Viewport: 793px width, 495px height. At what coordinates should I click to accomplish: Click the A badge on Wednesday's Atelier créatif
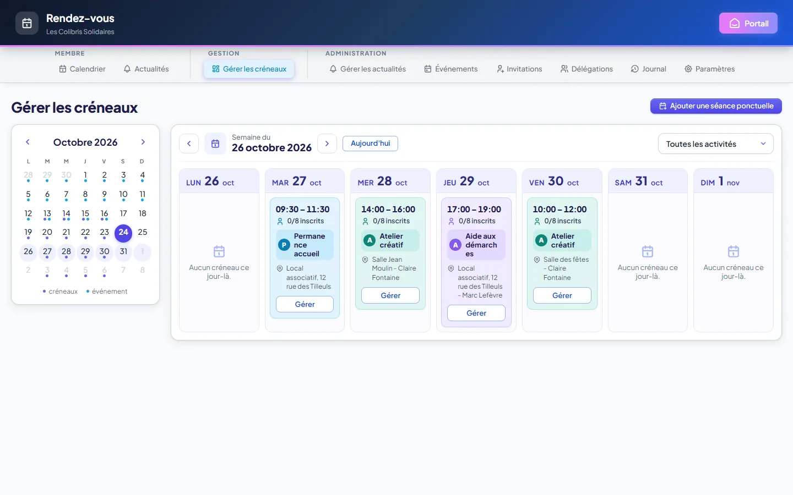click(370, 240)
